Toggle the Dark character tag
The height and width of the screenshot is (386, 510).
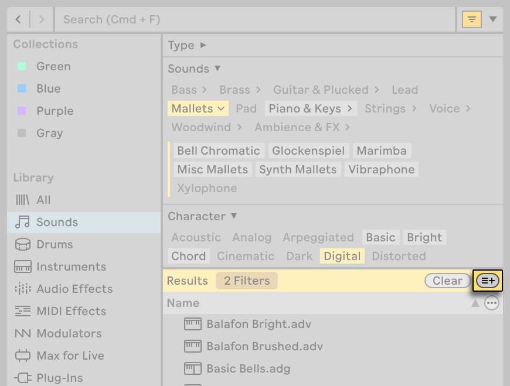[x=299, y=256]
